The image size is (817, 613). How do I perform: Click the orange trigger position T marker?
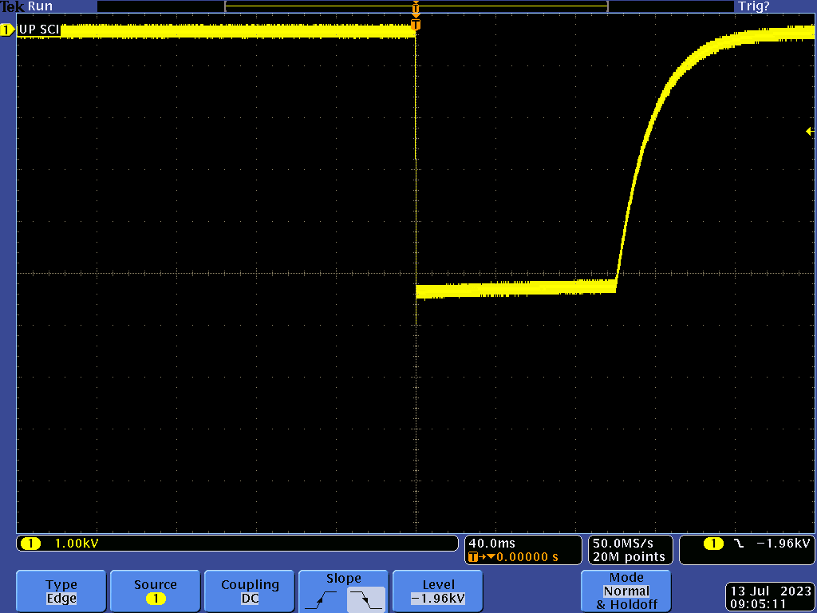415,26
